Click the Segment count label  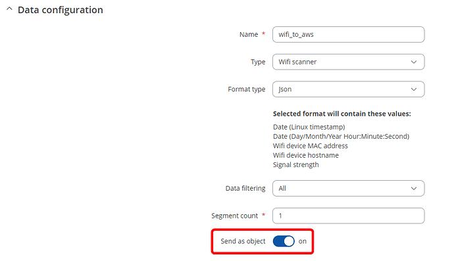pos(234,216)
